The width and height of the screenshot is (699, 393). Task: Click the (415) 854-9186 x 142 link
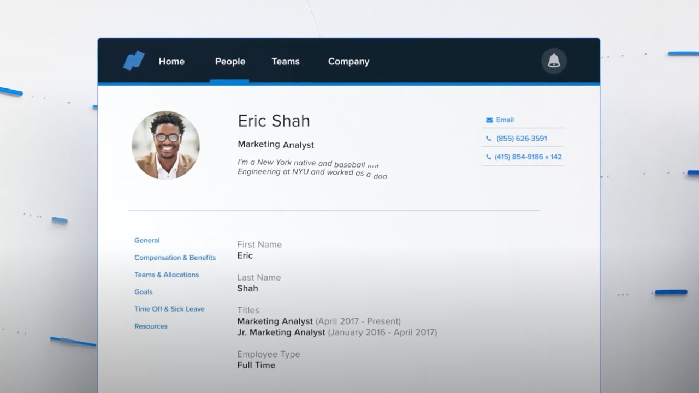coord(528,157)
